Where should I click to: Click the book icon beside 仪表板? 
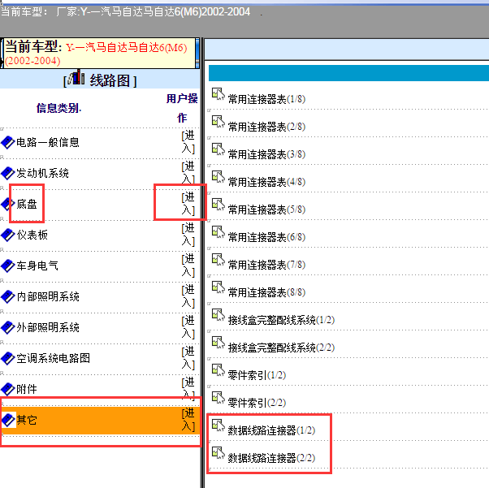[8, 235]
